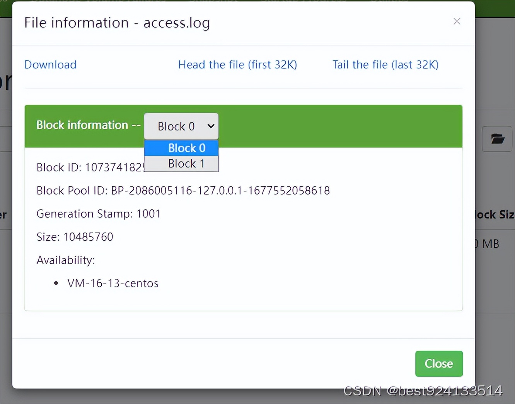
Task: Download the access.log file
Action: point(50,65)
